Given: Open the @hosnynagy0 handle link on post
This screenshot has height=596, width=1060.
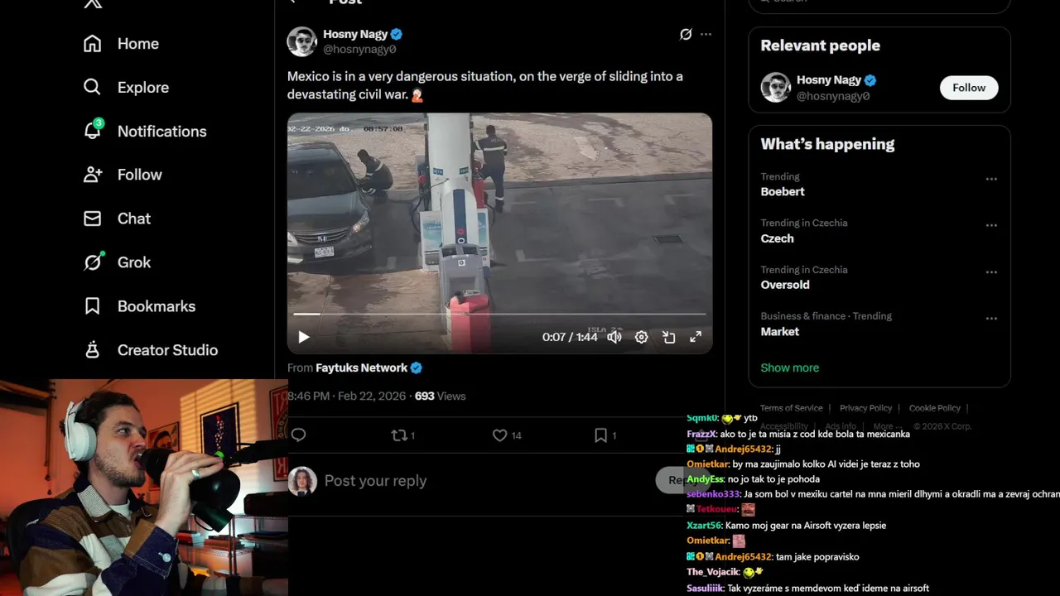Looking at the screenshot, I should pyautogui.click(x=359, y=50).
